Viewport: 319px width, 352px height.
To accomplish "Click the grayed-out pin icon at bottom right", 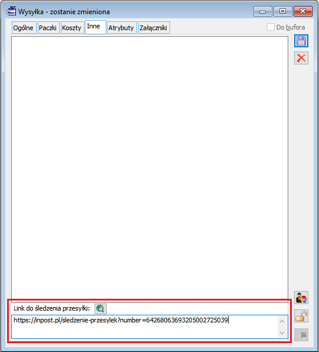I will point(301,335).
